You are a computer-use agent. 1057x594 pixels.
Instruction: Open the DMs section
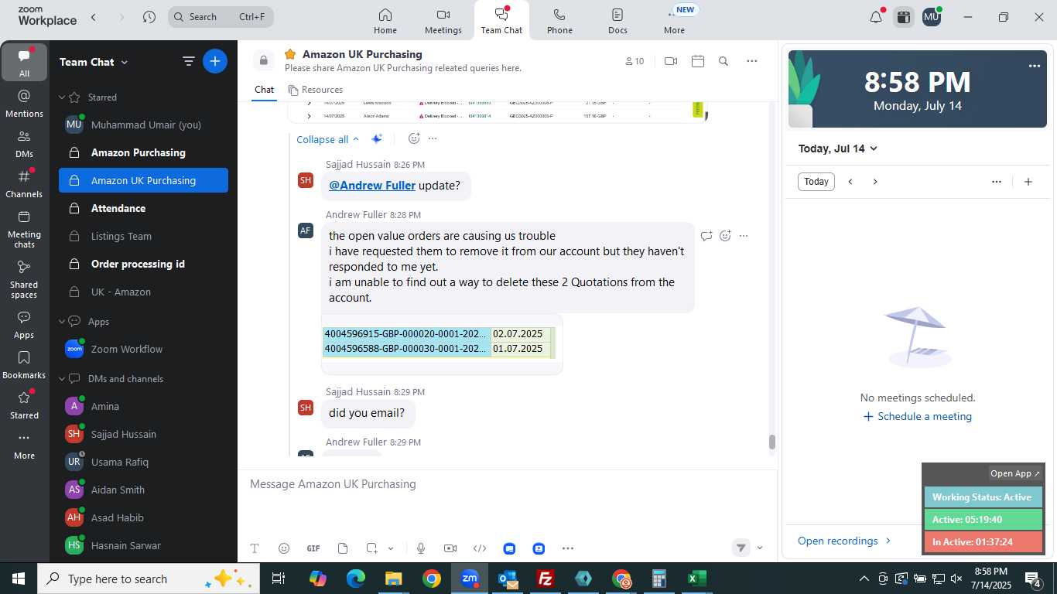pos(24,144)
